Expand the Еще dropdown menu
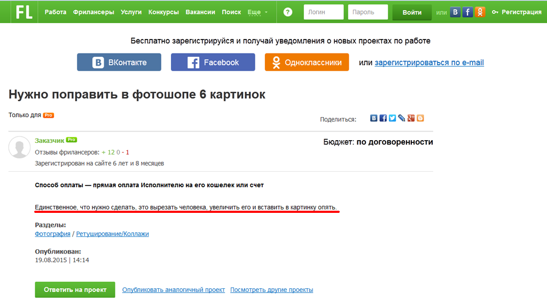This screenshot has width=547, height=307. [257, 12]
